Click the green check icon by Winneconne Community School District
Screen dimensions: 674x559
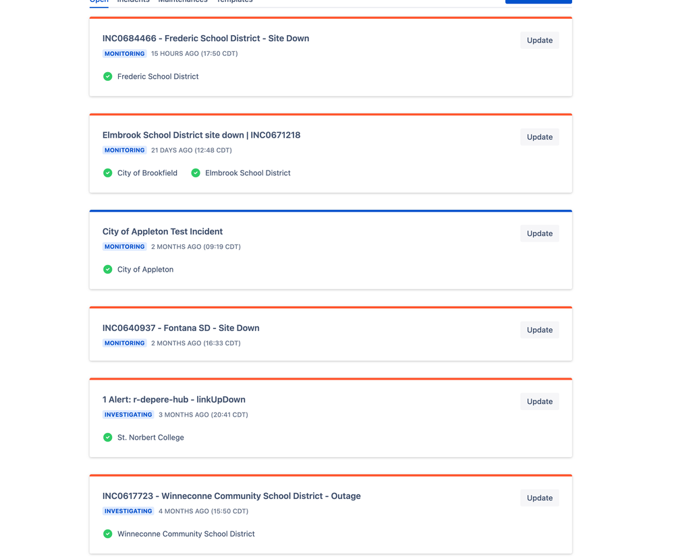coord(108,534)
